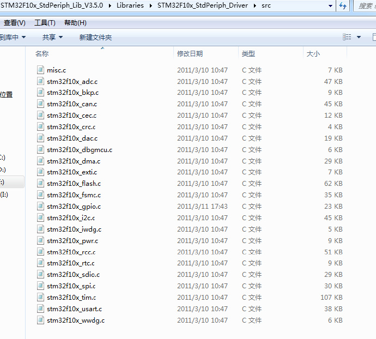Select the stm32f10x_exti.c file icon

[x=40, y=172]
